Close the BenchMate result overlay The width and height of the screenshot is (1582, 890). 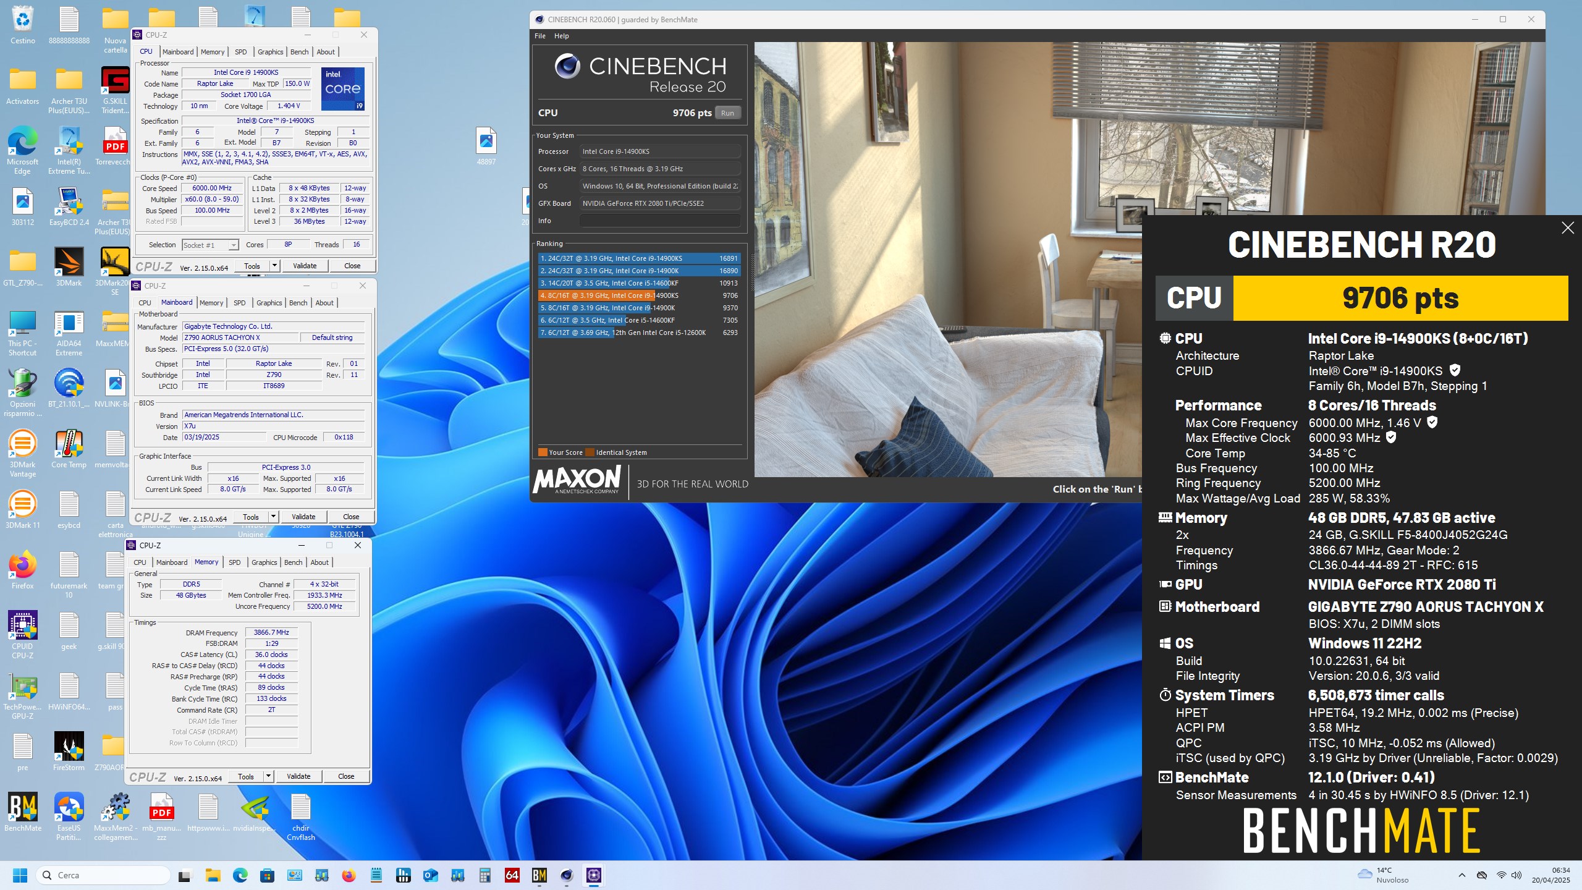click(x=1568, y=228)
